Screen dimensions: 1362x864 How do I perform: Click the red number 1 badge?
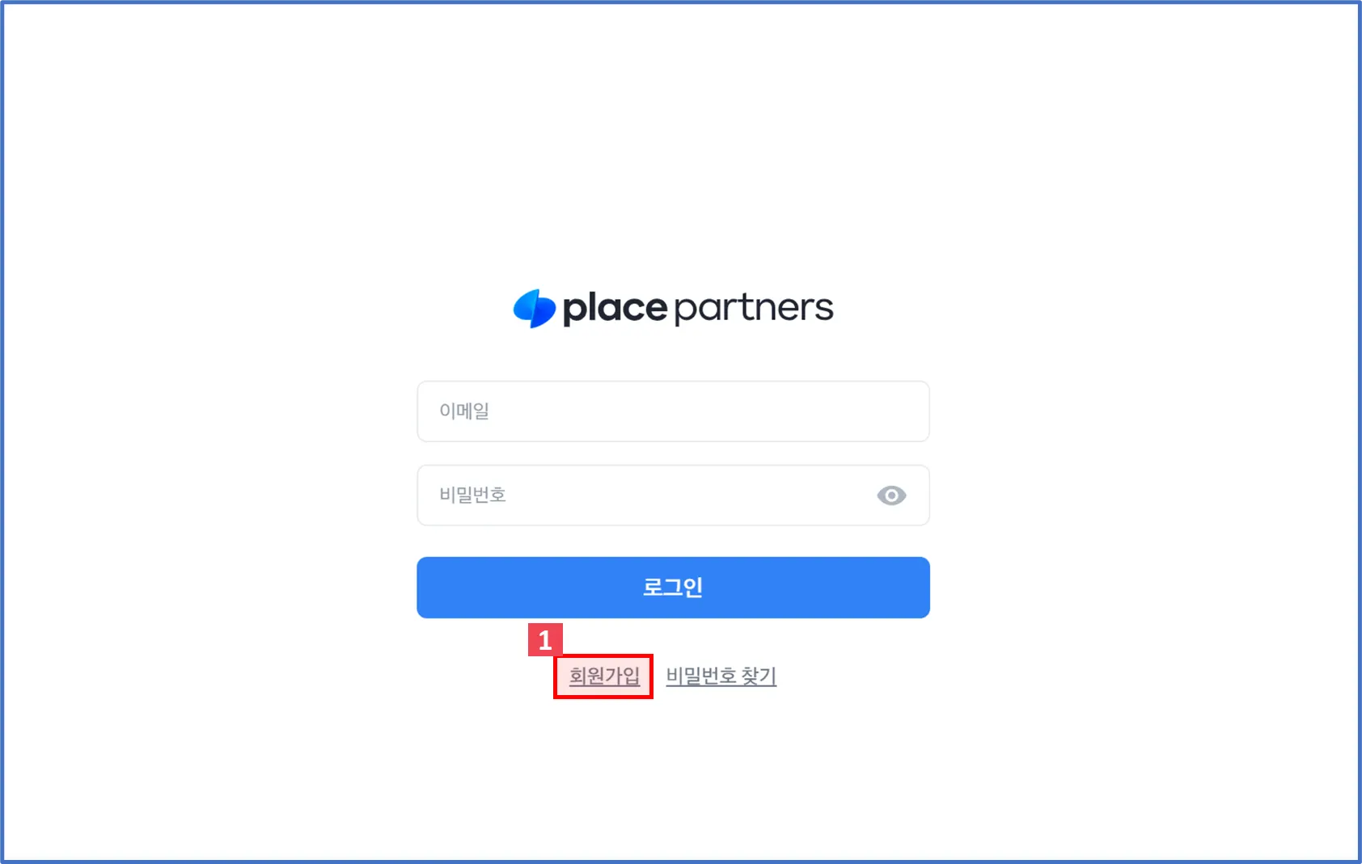pos(545,640)
